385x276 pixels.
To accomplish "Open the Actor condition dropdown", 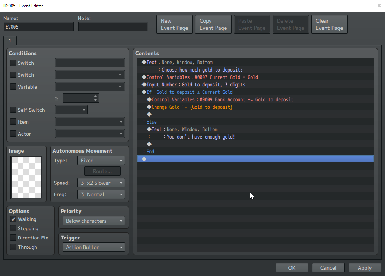I will coord(90,134).
